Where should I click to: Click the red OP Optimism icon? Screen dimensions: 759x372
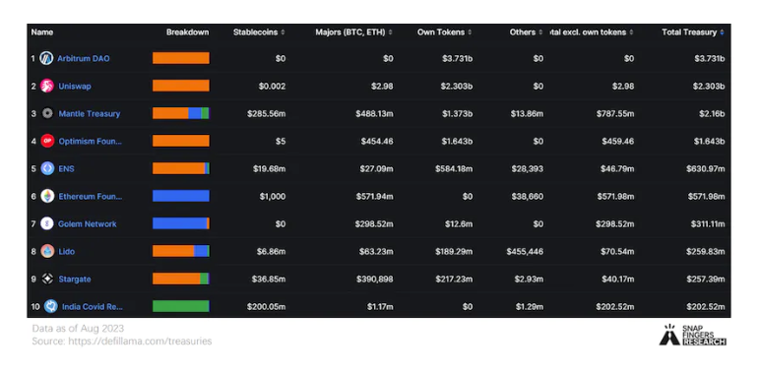[47, 142]
